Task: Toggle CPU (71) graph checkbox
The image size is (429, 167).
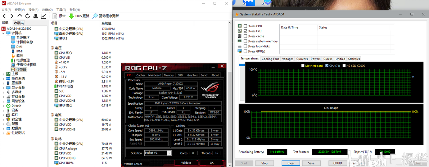Action: point(327,66)
